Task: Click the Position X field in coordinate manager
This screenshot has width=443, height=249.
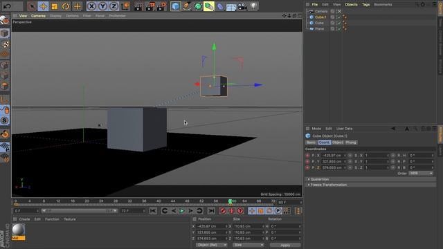Action: pos(211,226)
